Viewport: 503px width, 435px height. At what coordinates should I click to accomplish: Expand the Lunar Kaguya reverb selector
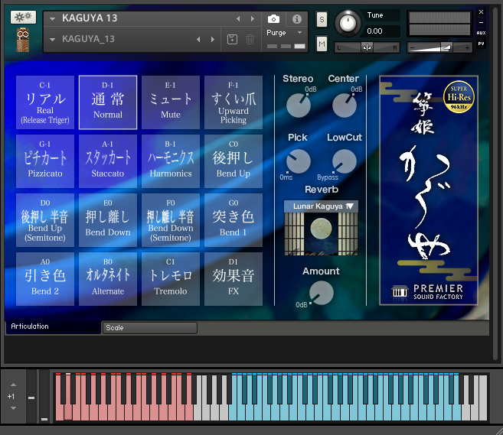320,206
